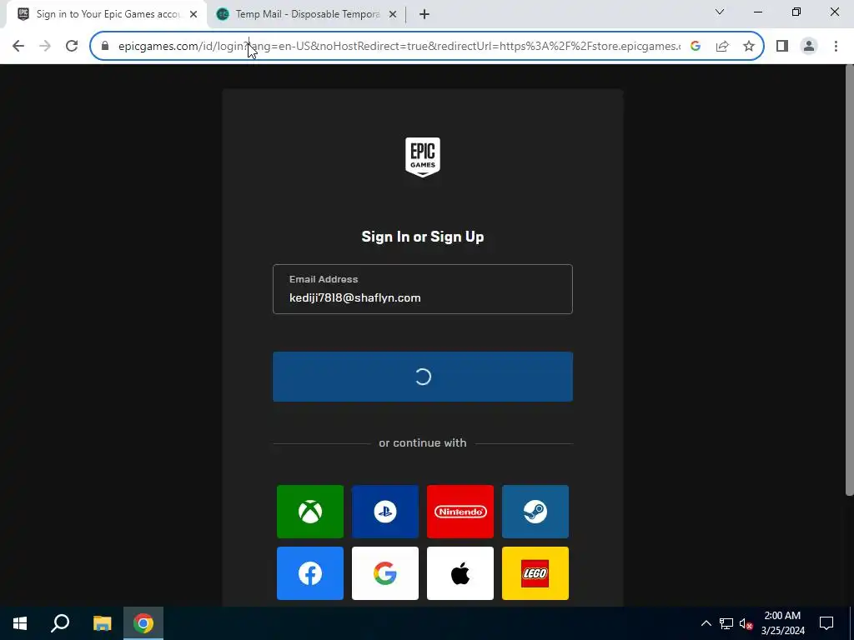
Task: Open network status tray icon
Action: pos(726,623)
